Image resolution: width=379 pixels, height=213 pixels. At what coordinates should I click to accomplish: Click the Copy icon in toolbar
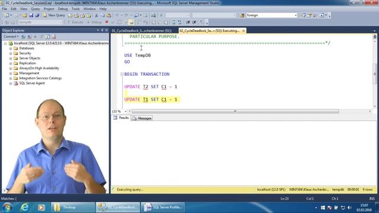pos(102,15)
